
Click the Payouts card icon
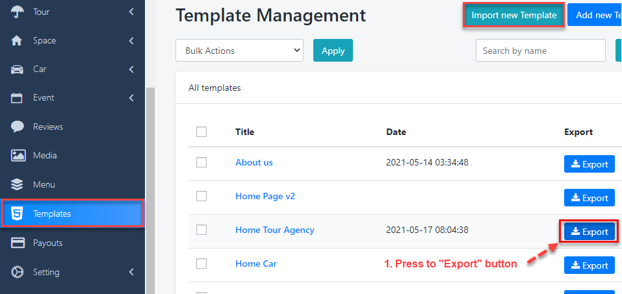coord(18,243)
